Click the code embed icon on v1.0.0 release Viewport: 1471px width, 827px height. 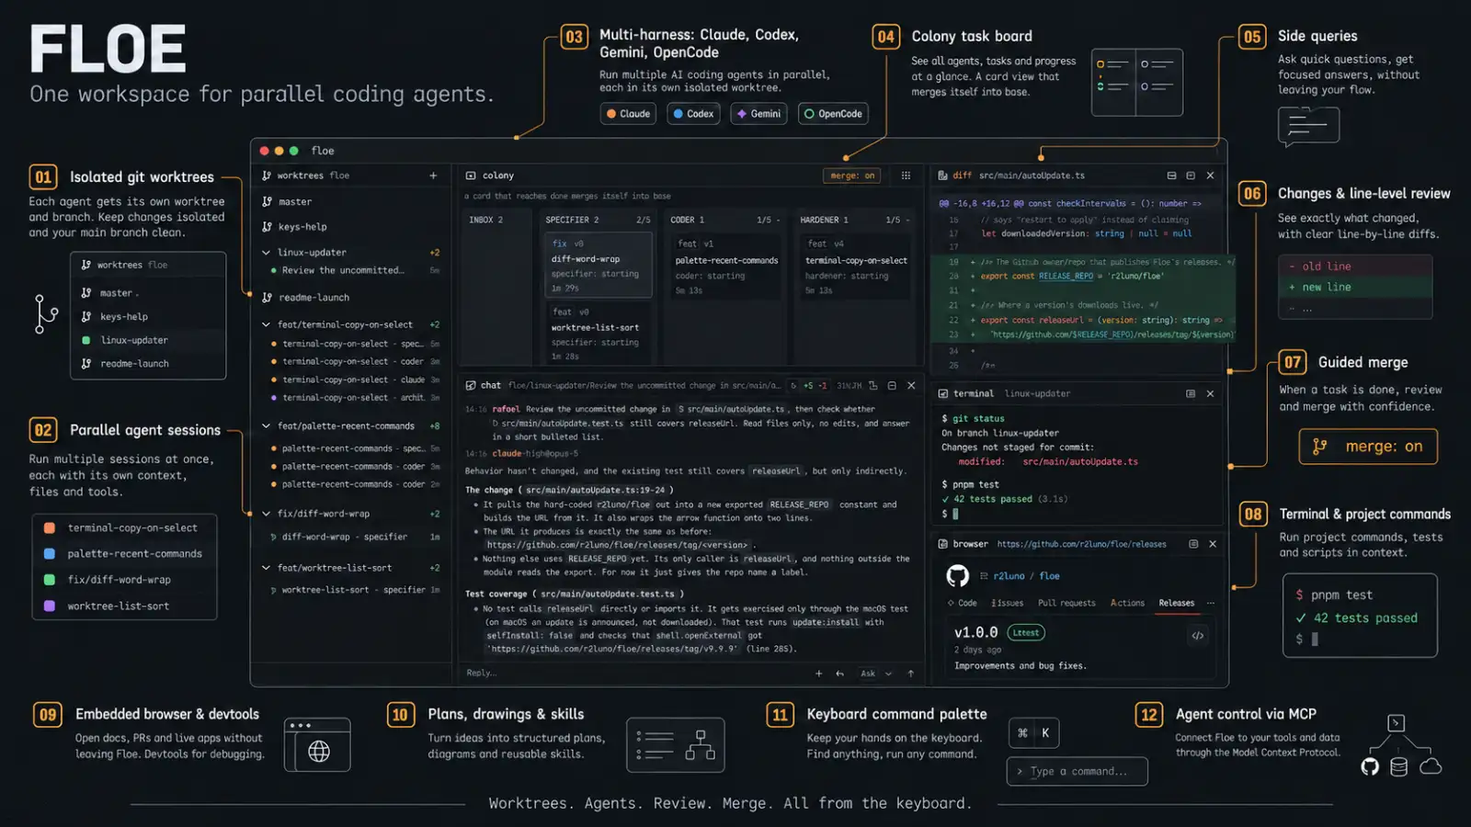[x=1198, y=635]
